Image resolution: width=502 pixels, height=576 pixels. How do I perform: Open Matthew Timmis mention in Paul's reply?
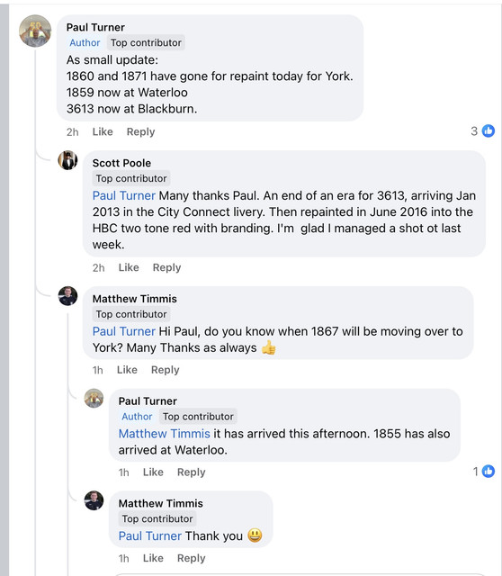(164, 434)
